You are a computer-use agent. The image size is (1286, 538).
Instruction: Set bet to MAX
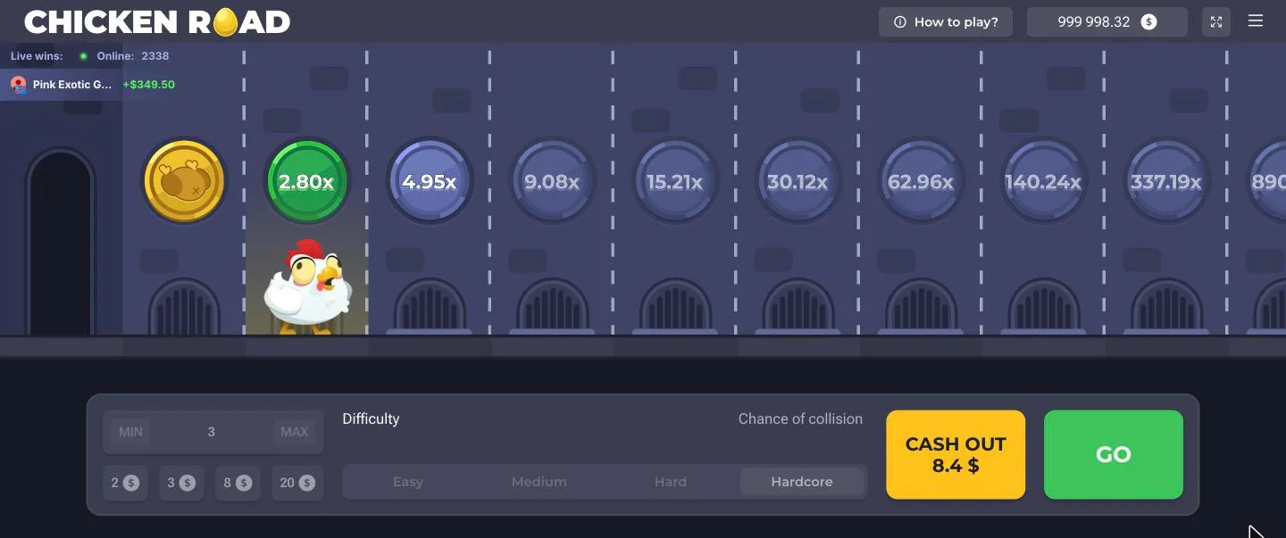295,432
